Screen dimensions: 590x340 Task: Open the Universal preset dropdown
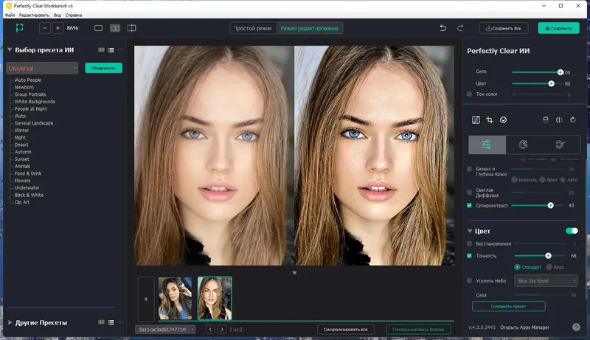click(42, 68)
